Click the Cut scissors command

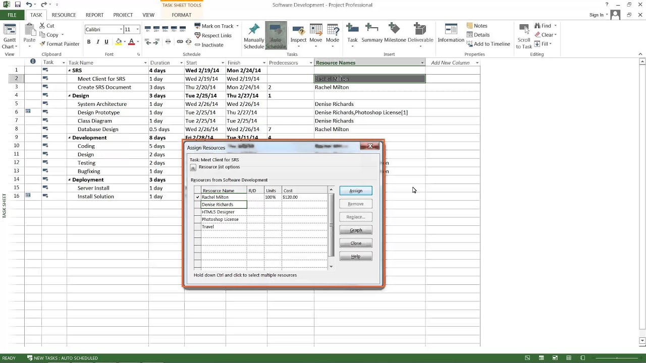[x=47, y=26]
